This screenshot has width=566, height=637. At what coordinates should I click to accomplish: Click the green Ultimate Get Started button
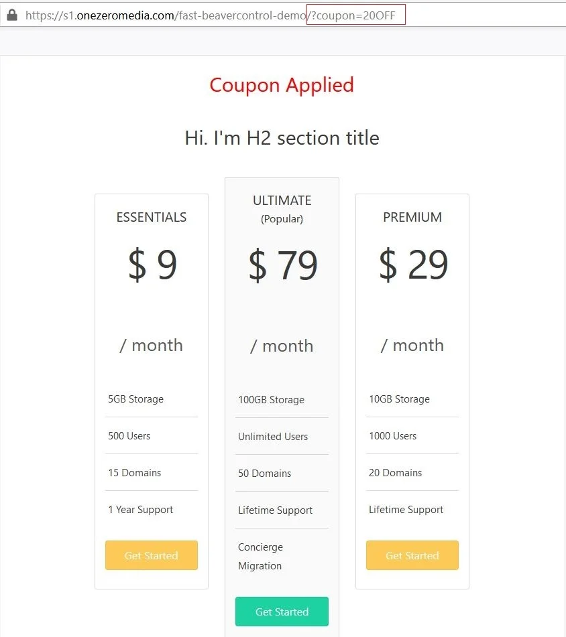click(282, 612)
